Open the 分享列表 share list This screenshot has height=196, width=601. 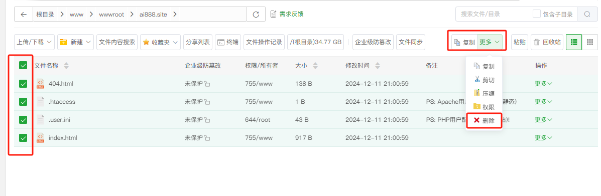(198, 42)
